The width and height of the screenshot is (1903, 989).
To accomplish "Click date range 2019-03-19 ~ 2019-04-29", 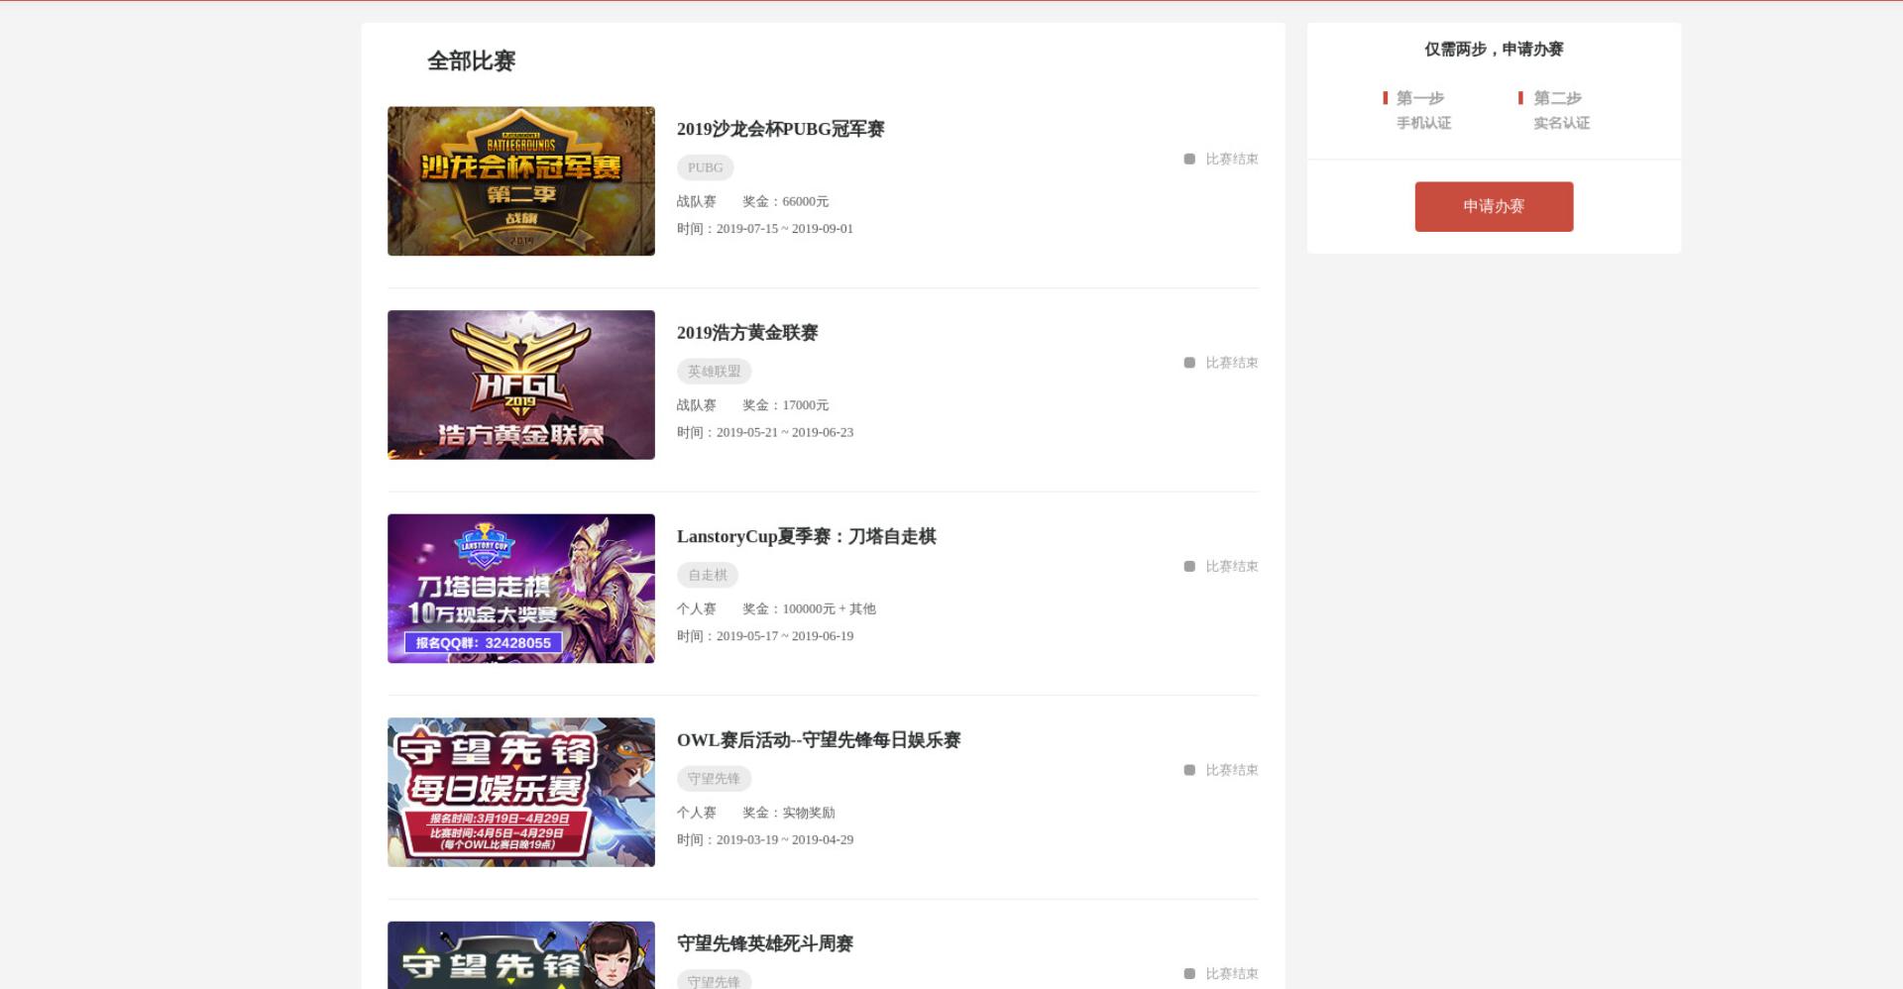I will [x=785, y=839].
